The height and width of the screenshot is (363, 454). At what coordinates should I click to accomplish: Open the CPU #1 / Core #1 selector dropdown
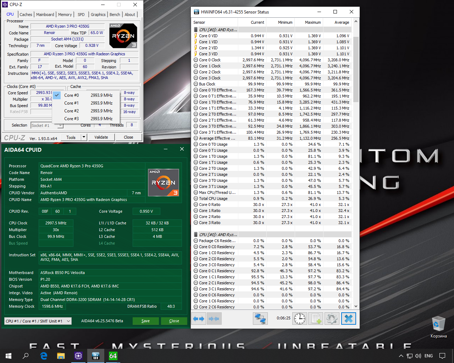point(38,321)
